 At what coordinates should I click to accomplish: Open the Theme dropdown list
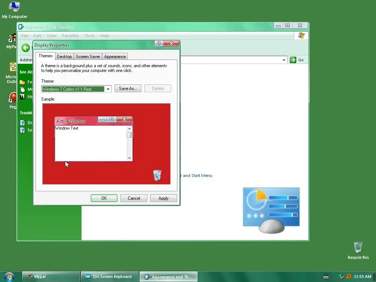tap(108, 89)
